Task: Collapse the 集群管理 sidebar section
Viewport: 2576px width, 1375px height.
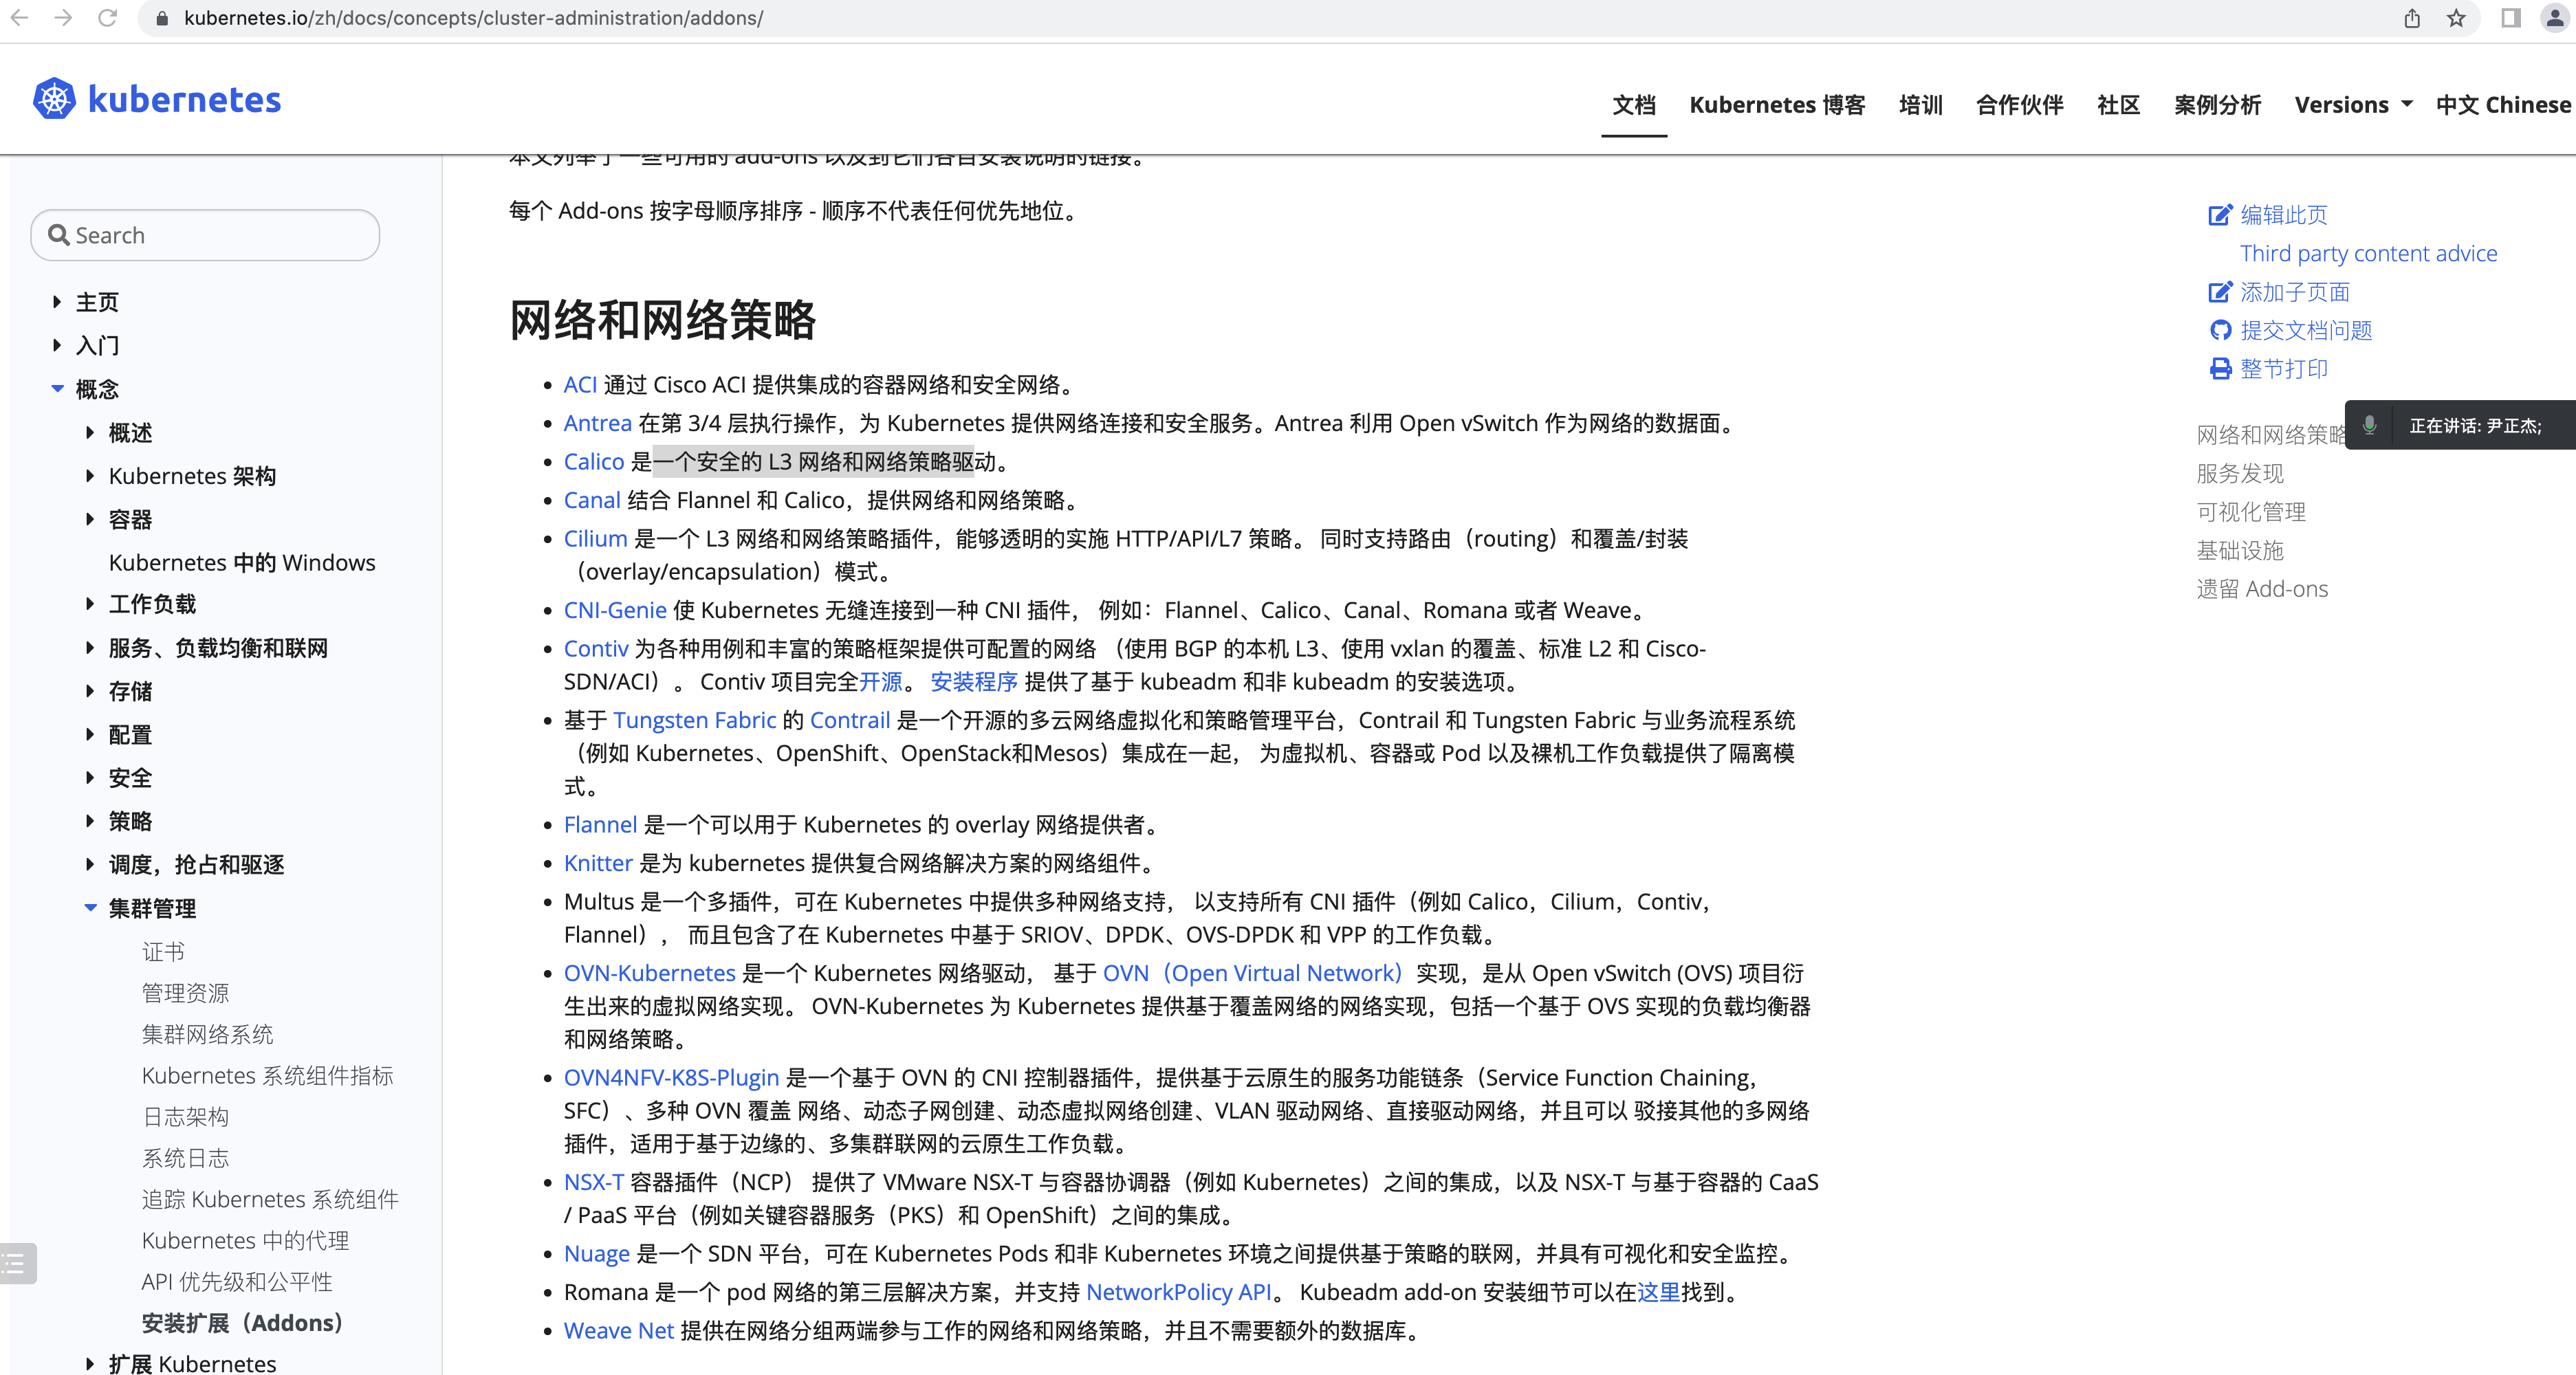Action: (x=90, y=908)
